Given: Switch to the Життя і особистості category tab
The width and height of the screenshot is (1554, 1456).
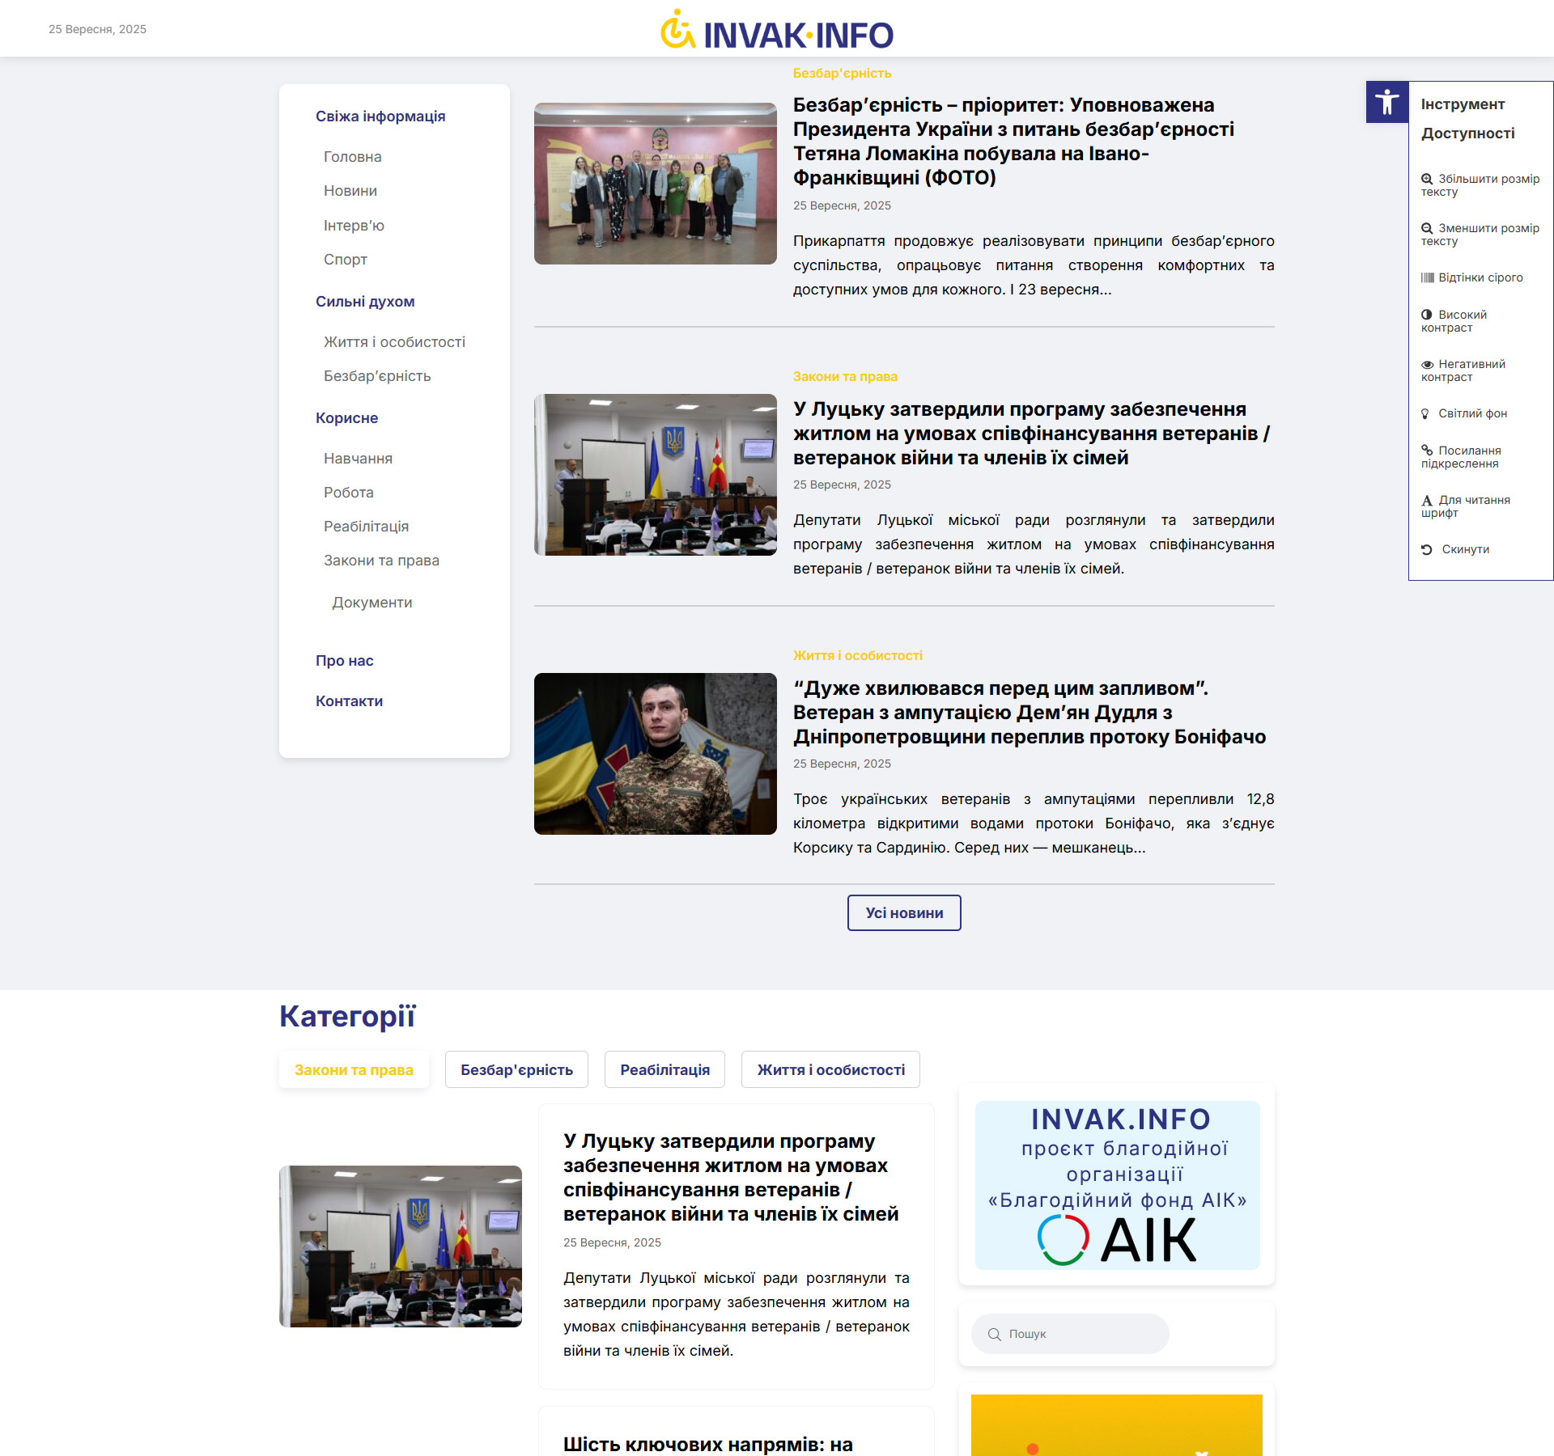Looking at the screenshot, I should [x=830, y=1069].
